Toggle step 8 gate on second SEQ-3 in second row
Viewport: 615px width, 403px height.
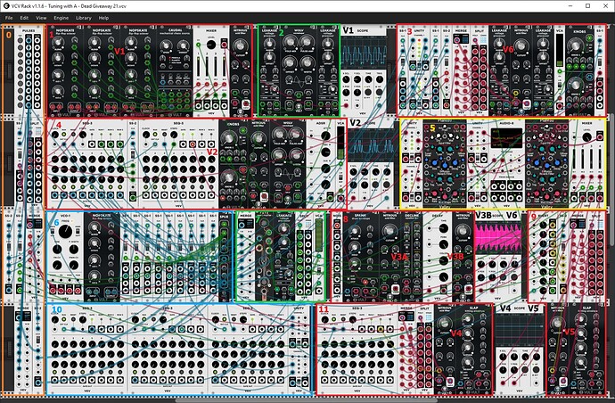coord(211,186)
